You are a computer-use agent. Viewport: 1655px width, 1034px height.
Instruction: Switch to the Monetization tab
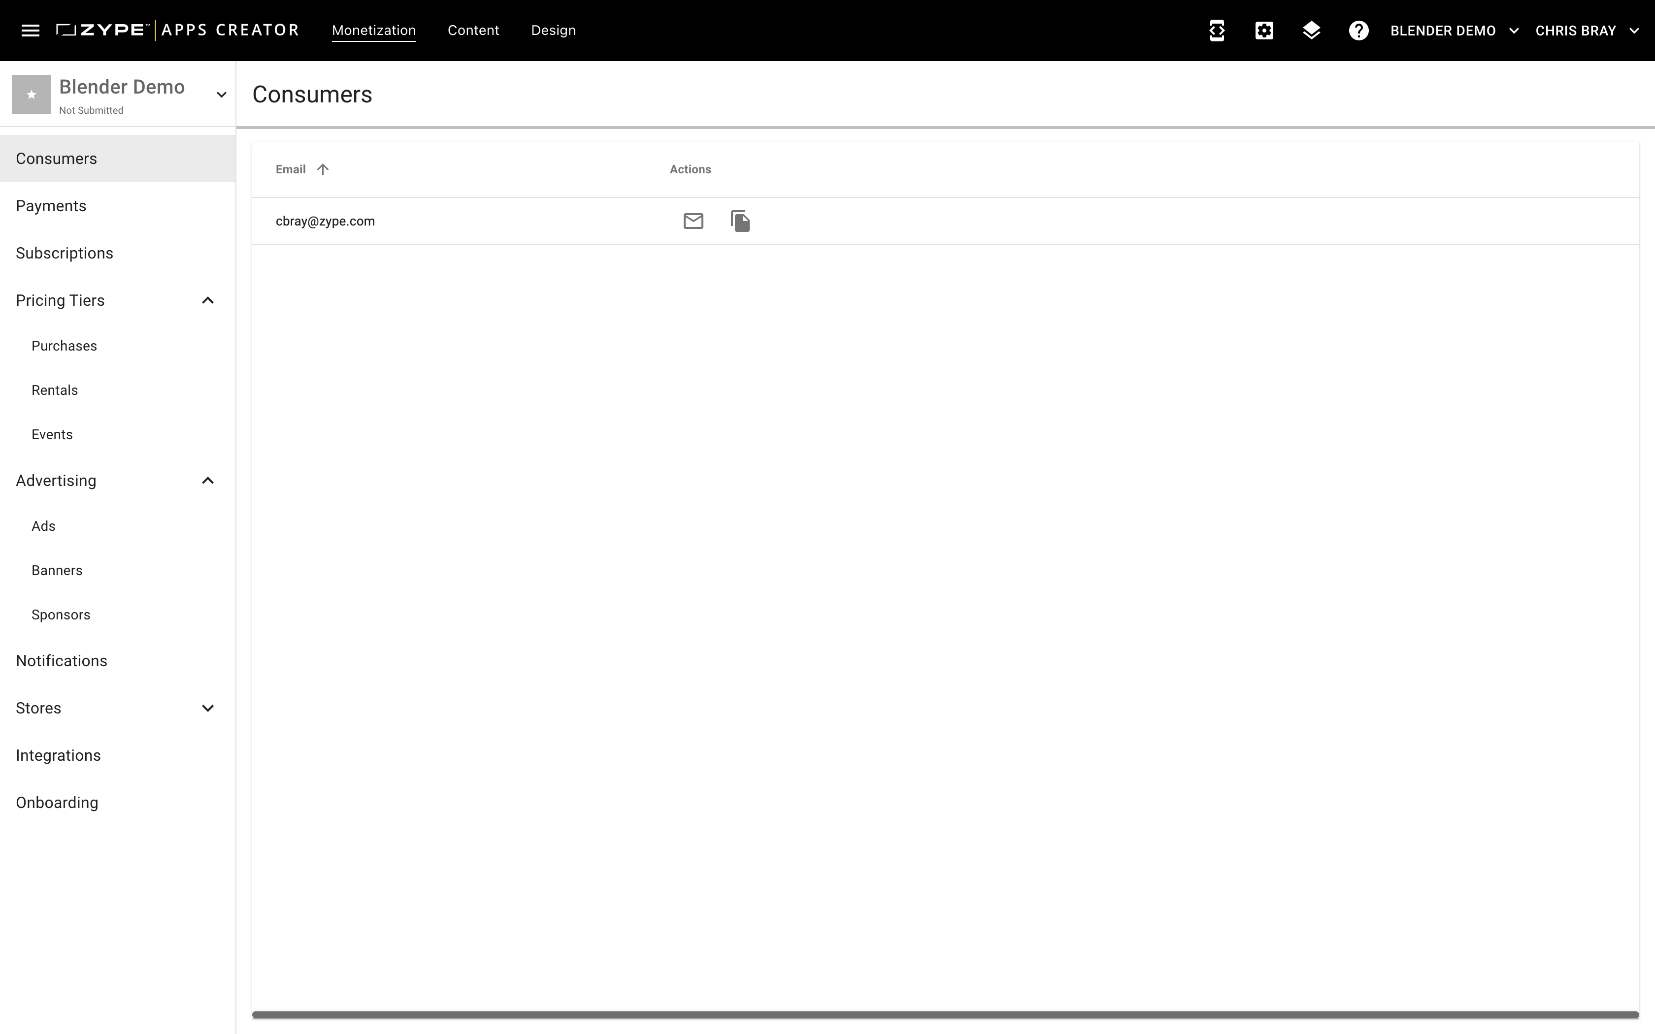pyautogui.click(x=373, y=30)
